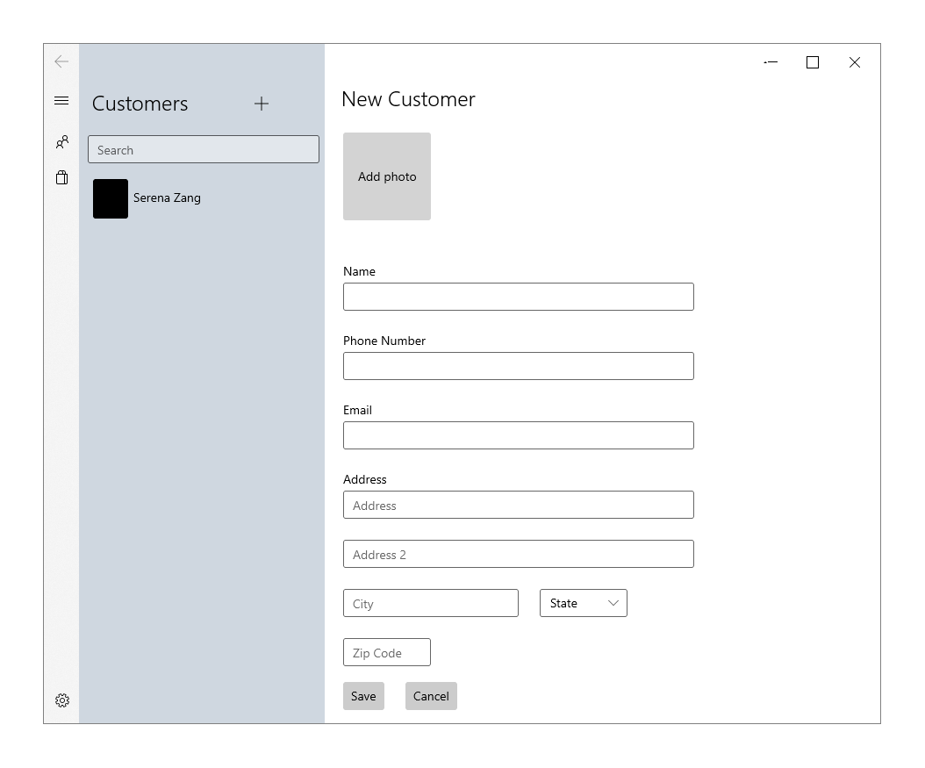The image size is (925, 768).
Task: Open the Customers section icon
Action: [x=61, y=141]
